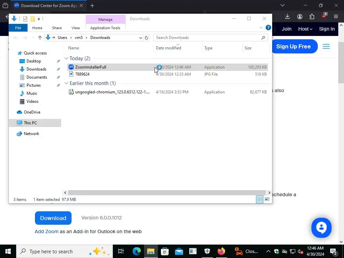The width and height of the screenshot is (344, 258).
Task: Switch to Large icons view layout
Action: click(267, 199)
